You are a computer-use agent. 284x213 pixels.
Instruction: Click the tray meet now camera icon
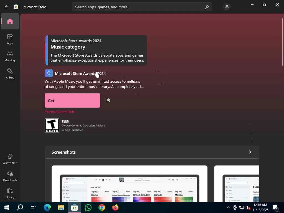(x=235, y=207)
